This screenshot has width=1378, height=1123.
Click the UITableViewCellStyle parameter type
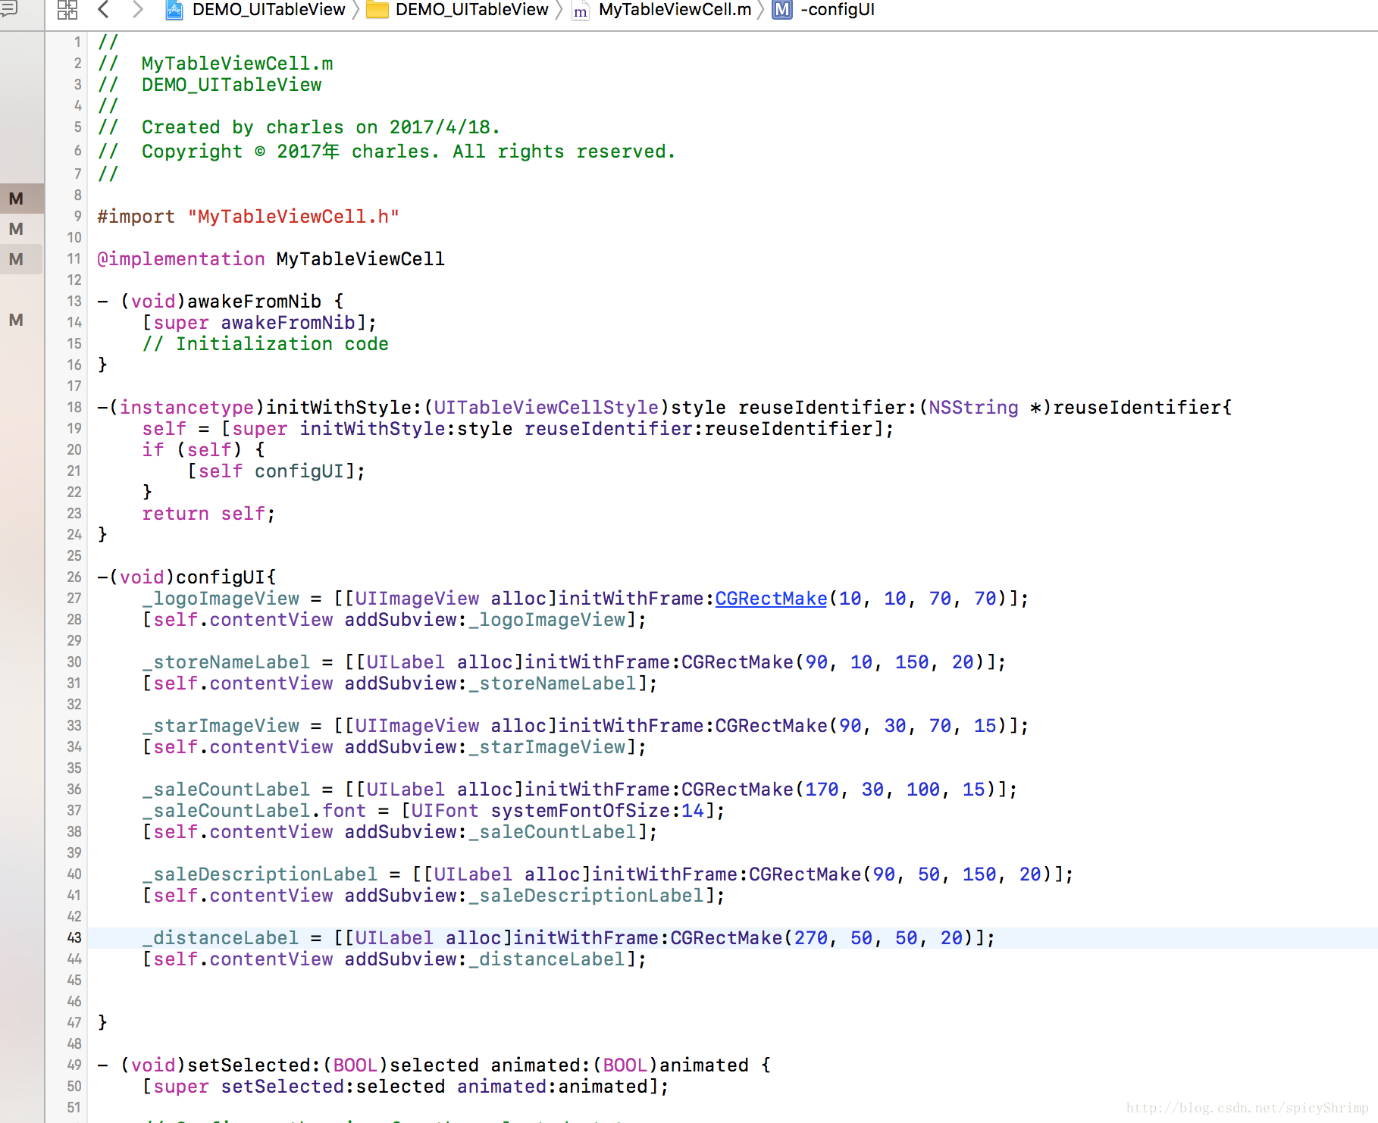click(547, 408)
